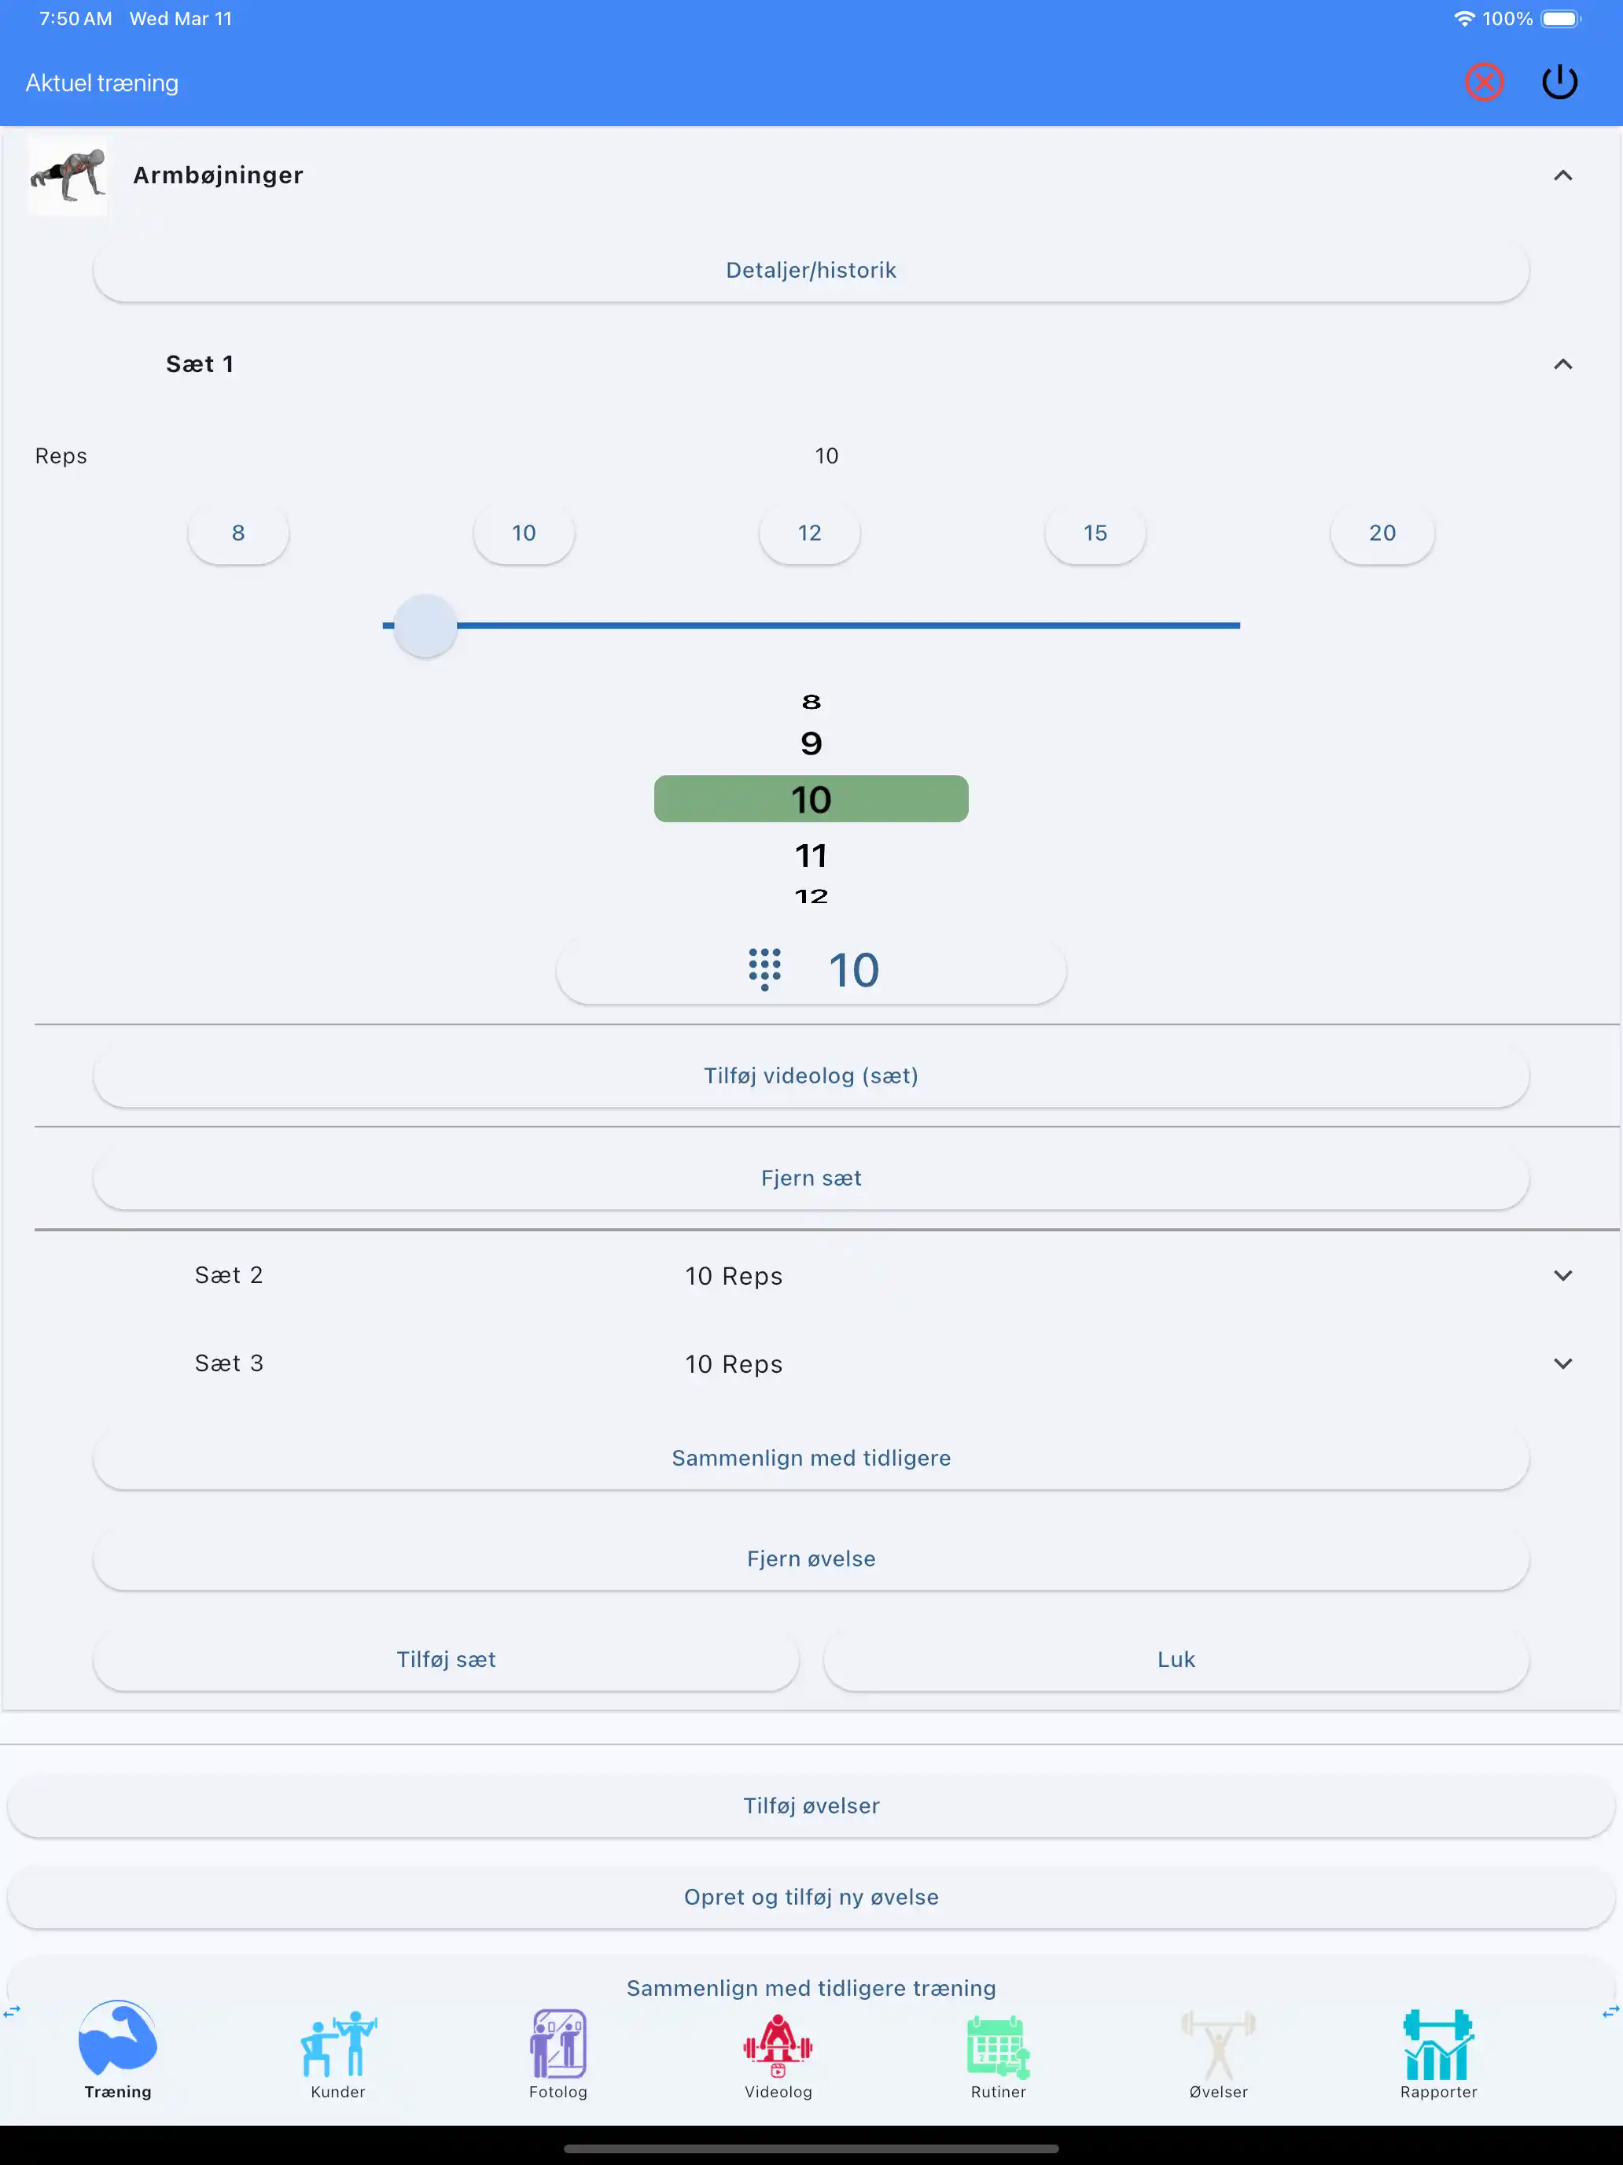Choose the 8 reps preset
Viewport: 1623px width, 2165px height.
tap(237, 533)
